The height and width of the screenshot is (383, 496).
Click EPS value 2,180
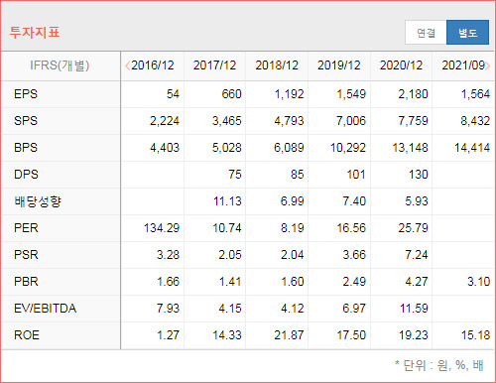coord(413,94)
